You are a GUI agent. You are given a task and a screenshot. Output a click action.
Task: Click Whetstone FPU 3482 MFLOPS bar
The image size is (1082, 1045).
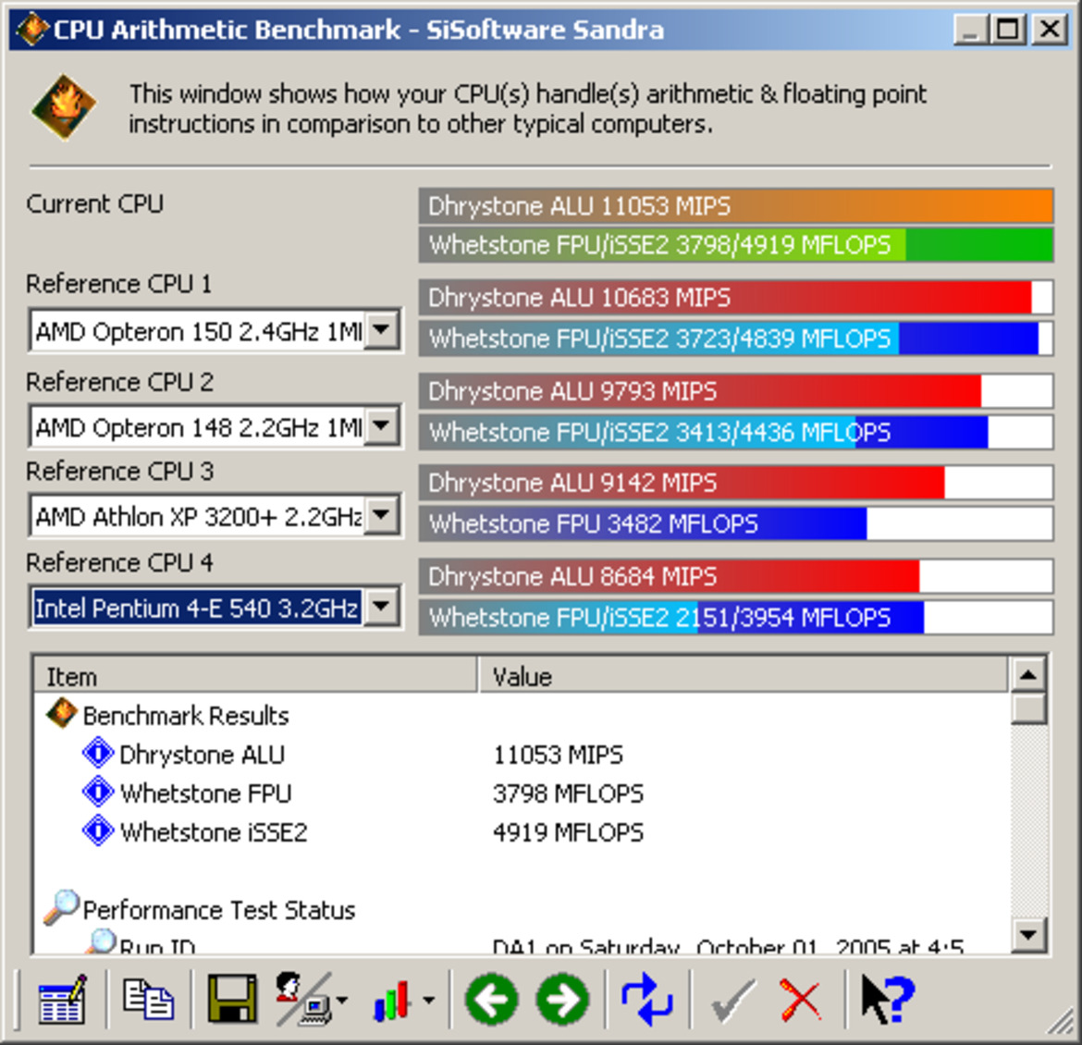point(735,523)
